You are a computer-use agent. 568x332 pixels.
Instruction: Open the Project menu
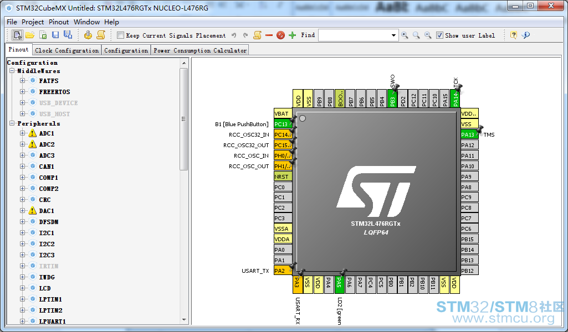(x=33, y=22)
